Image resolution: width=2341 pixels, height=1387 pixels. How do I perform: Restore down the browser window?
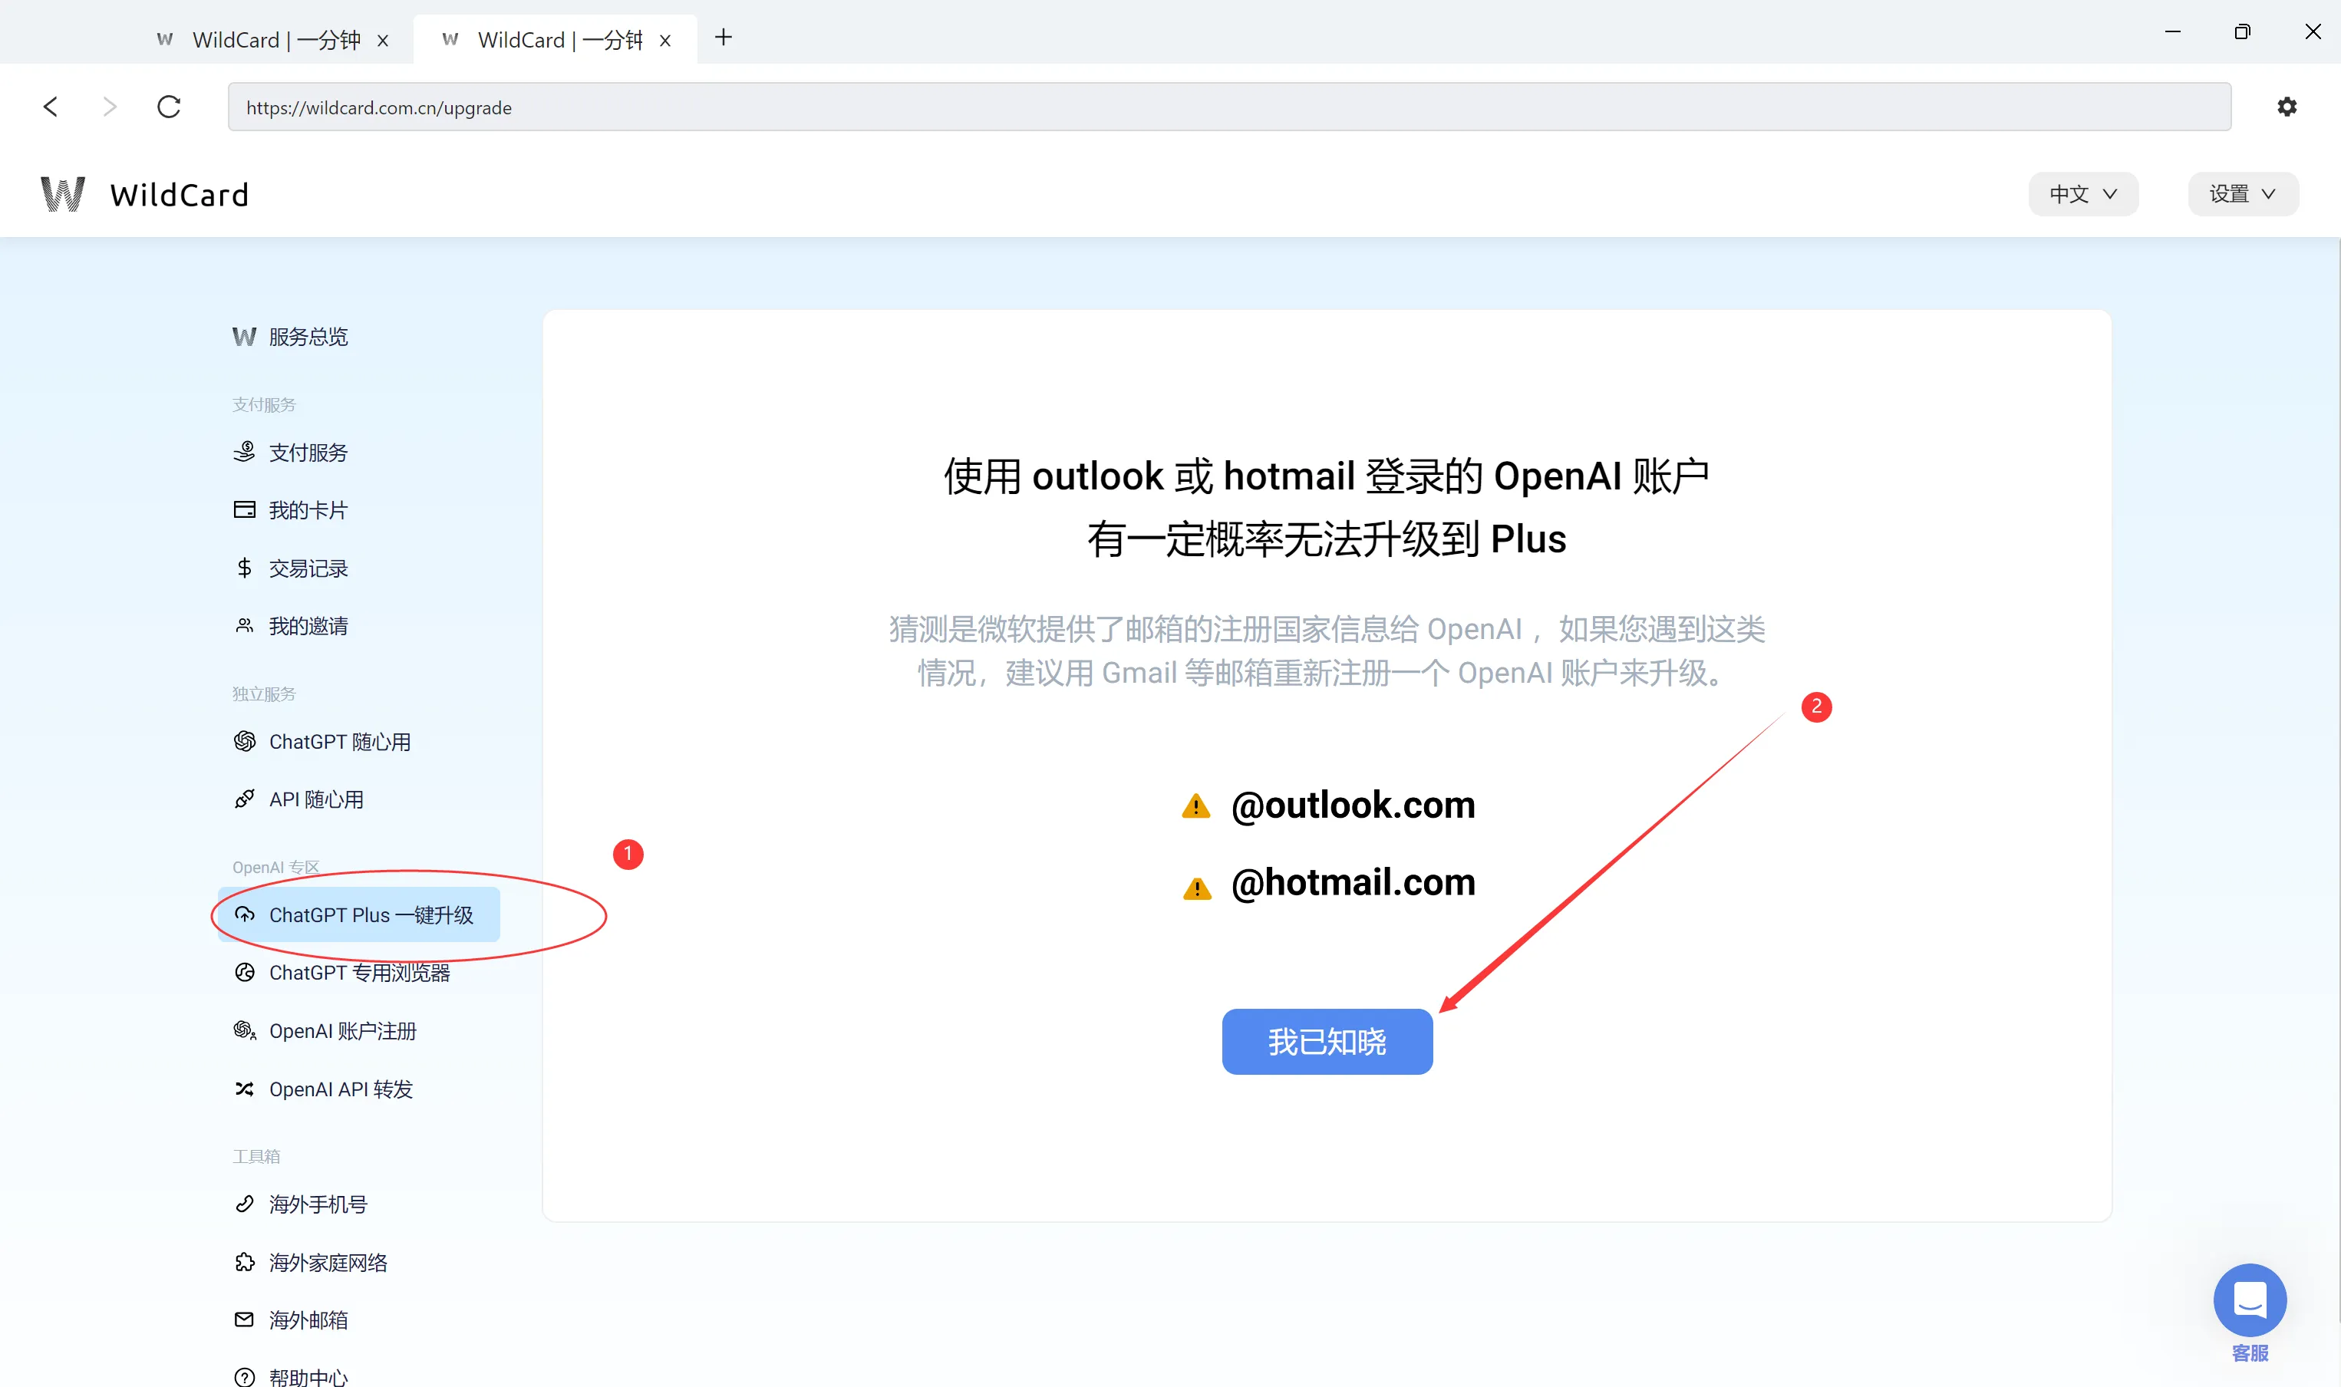pyautogui.click(x=2242, y=31)
